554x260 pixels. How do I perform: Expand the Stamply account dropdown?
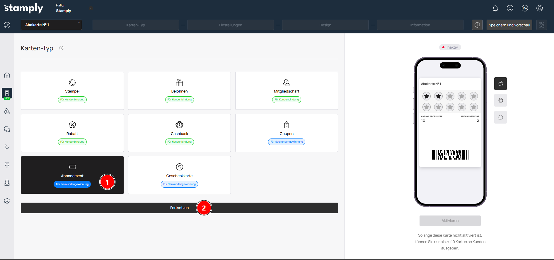pos(91,8)
